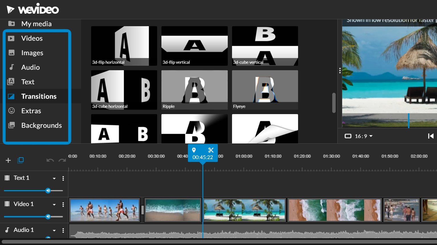437x245 pixels.
Task: Undo the last timeline edit
Action: (50, 160)
